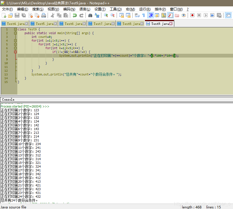Collapse the class Test9 fold marker on line 1
233x209 pixels.
point(15,29)
